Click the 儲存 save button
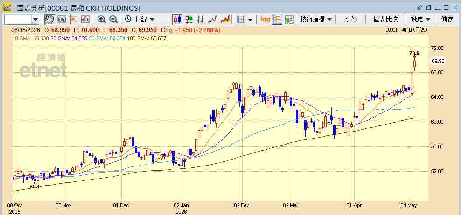The width and height of the screenshot is (462, 215). tap(447, 20)
